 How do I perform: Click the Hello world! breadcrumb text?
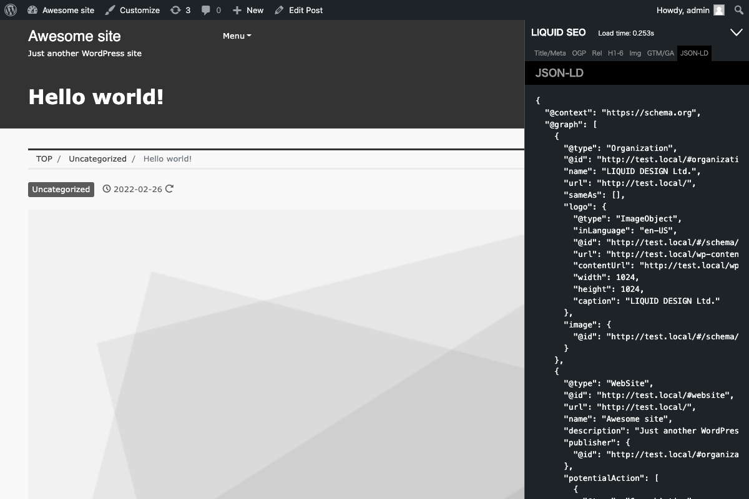coord(167,158)
